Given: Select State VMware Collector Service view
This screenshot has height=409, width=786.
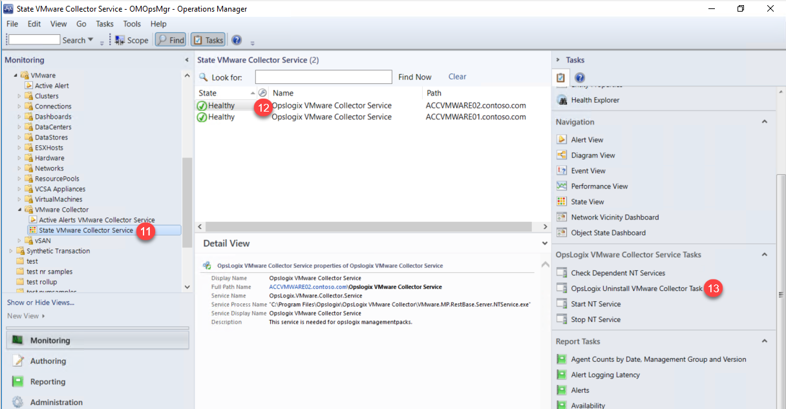Looking at the screenshot, I should [85, 230].
